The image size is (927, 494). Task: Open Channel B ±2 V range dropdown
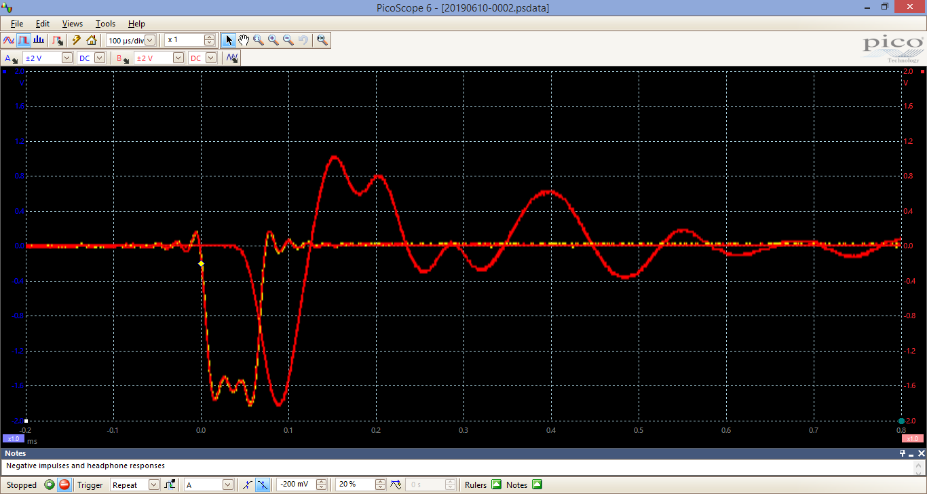(178, 58)
